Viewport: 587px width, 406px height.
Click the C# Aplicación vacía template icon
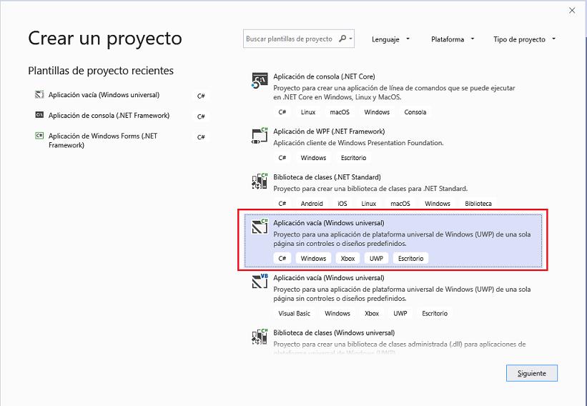coord(260,227)
